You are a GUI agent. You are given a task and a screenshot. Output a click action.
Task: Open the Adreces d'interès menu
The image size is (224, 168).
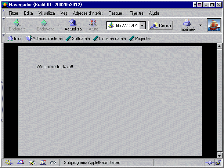[x=88, y=13]
